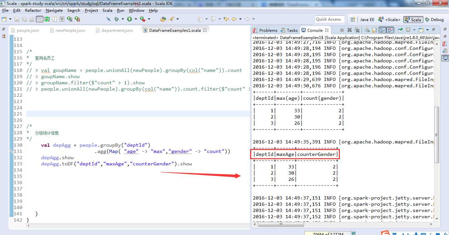Click 'max(age)' in the console table header
The image size is (449, 235).
[288, 98]
